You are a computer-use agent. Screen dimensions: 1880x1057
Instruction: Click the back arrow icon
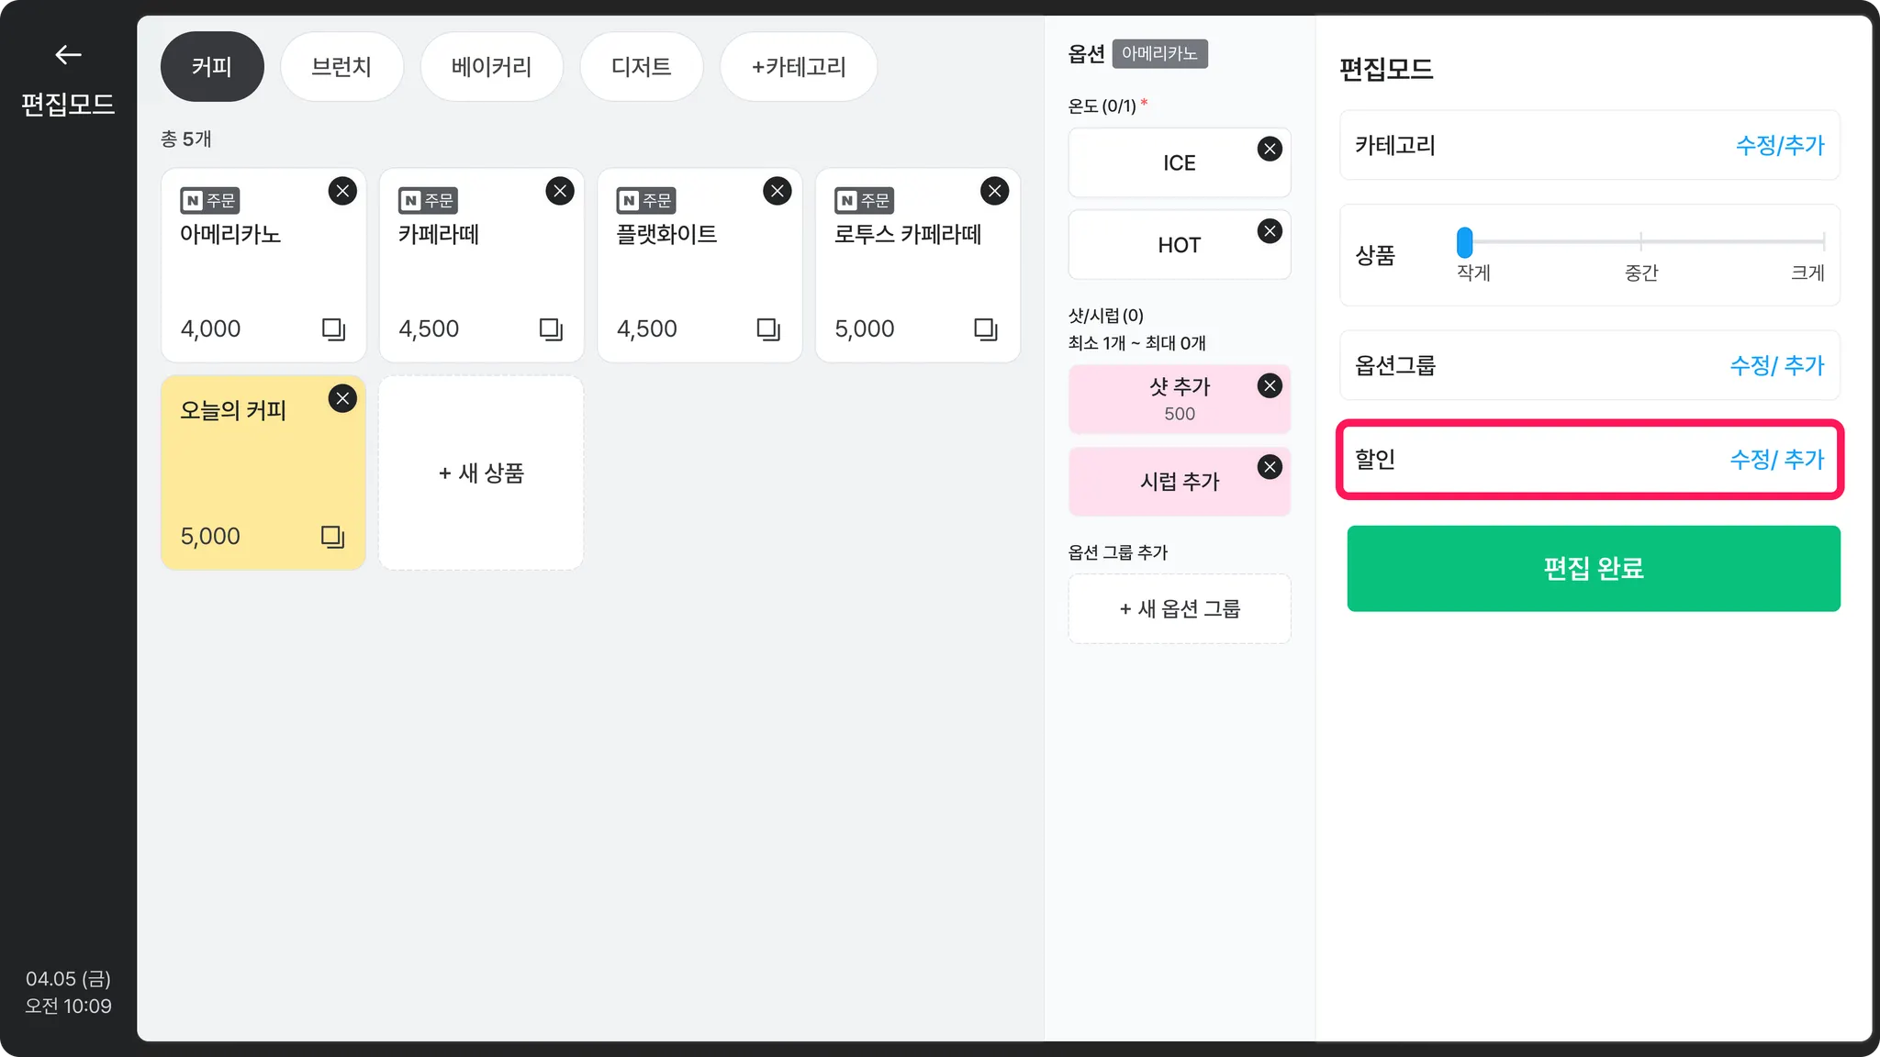[x=68, y=55]
